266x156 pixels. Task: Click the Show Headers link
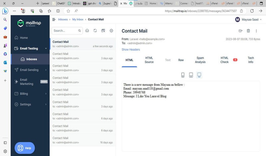coord(131,49)
